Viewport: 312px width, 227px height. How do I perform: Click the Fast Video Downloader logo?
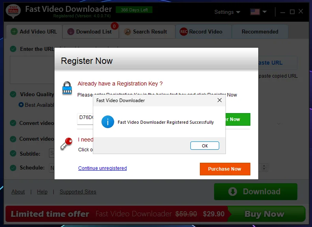pos(13,11)
